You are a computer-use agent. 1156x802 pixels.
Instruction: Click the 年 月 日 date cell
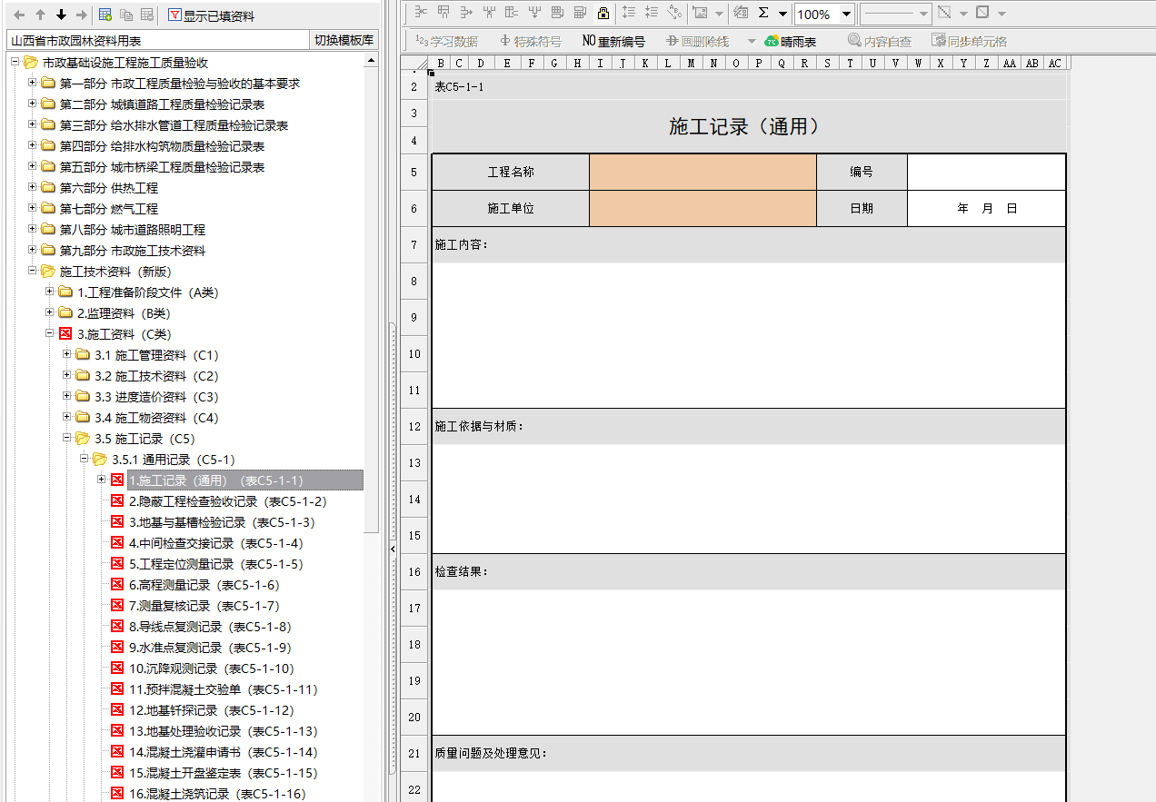(x=986, y=208)
